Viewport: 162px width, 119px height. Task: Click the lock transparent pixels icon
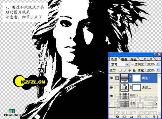120,70
